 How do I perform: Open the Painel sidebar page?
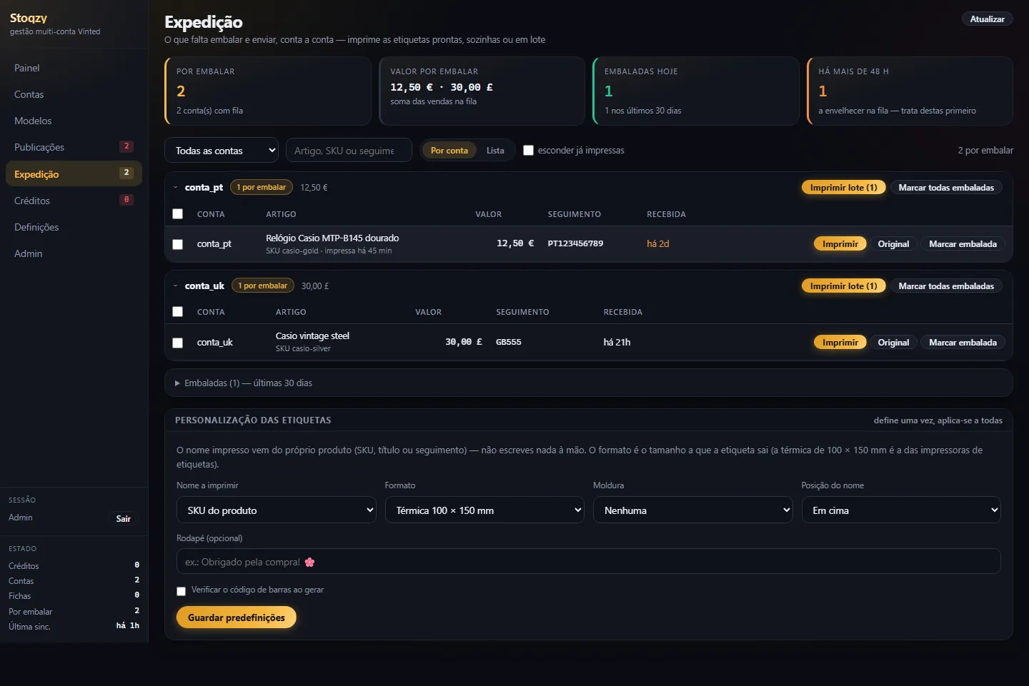point(74,68)
